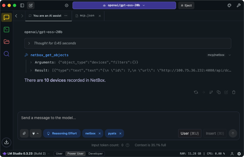Click the Context is 35.1% full text

click(150, 145)
